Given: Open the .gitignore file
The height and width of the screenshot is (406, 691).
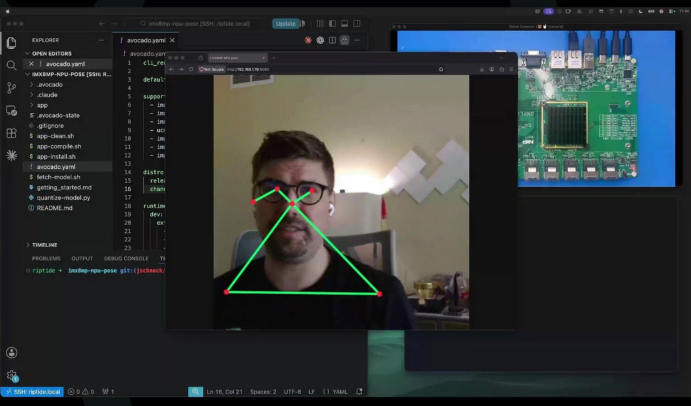Looking at the screenshot, I should [x=50, y=126].
